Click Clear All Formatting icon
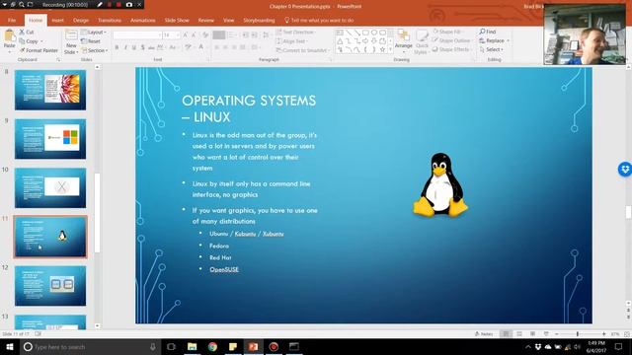 [205, 35]
